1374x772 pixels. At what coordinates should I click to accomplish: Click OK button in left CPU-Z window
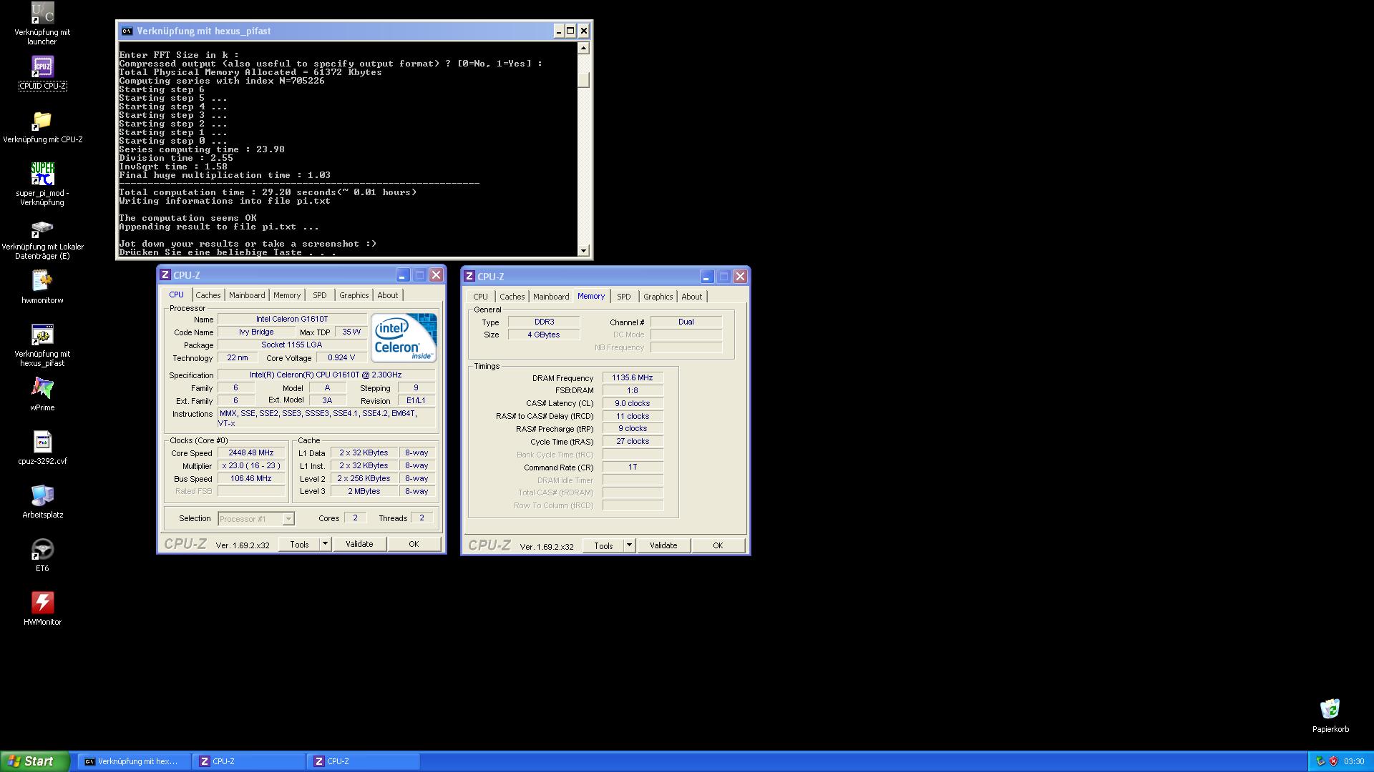[414, 544]
